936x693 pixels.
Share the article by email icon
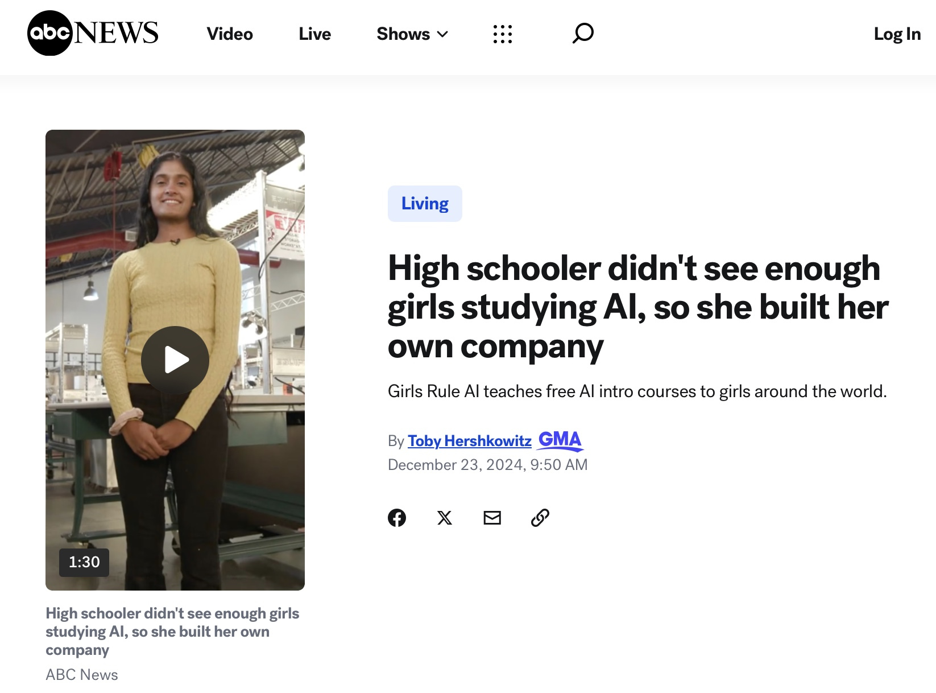click(492, 518)
